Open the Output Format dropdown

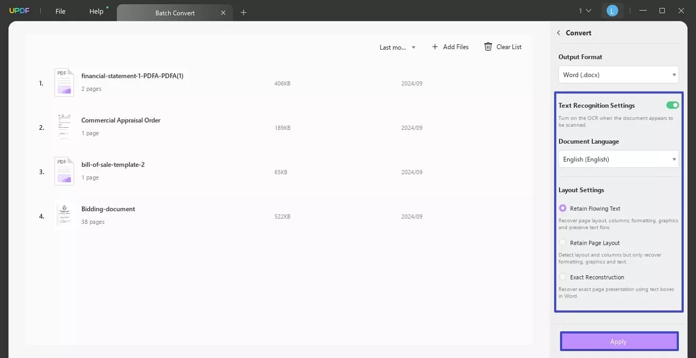click(x=618, y=74)
